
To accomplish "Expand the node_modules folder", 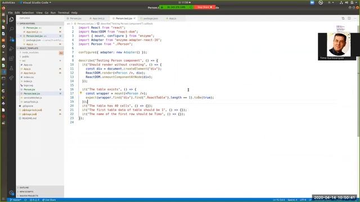I will (x=30, y=52).
